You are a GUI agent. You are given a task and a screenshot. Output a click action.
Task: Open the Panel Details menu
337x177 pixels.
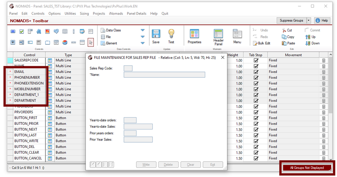coord(136,14)
